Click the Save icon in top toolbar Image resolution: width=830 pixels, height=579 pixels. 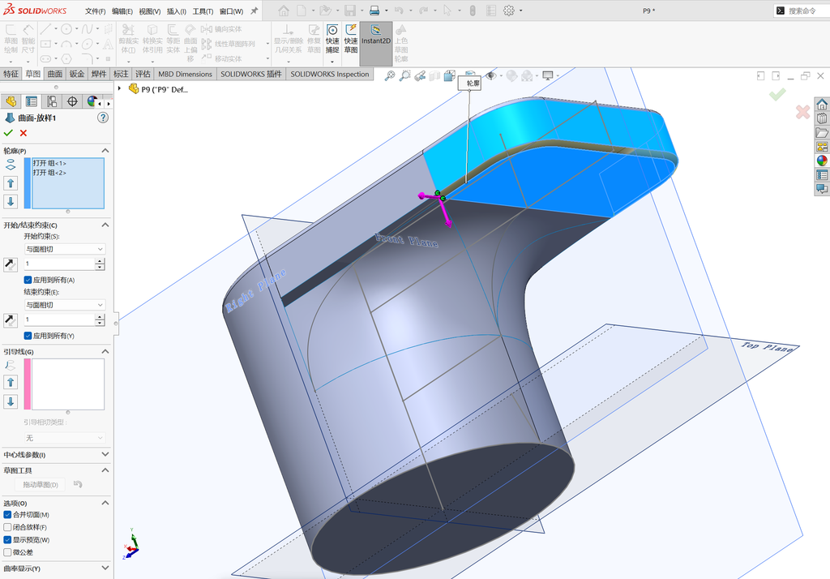[x=350, y=11]
